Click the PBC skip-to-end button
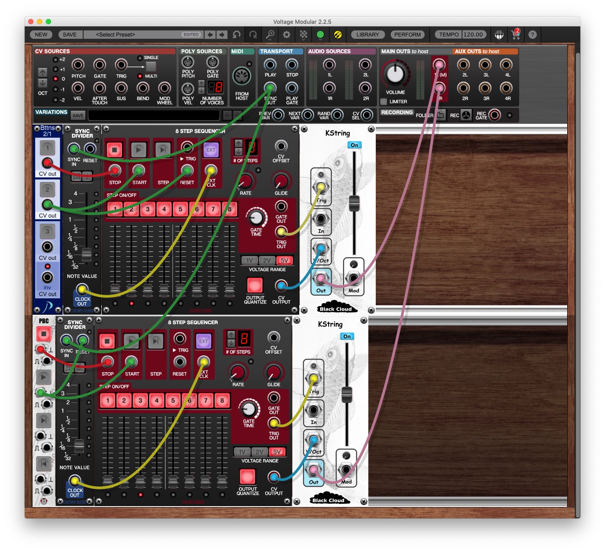605x551 pixels. (44, 420)
